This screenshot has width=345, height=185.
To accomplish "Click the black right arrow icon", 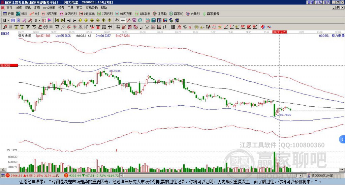I will [x=74, y=20].
